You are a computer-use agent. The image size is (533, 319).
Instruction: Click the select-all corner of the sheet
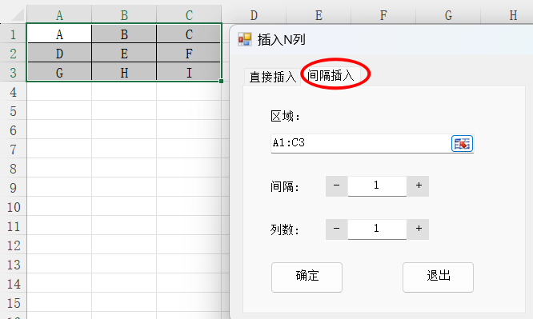click(14, 14)
